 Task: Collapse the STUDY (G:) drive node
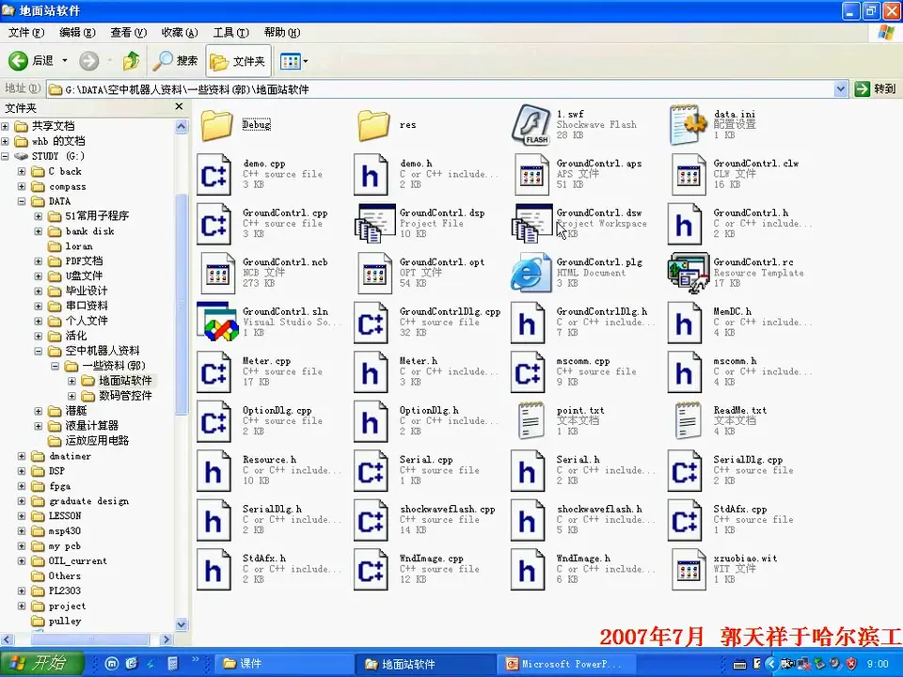tap(6, 156)
